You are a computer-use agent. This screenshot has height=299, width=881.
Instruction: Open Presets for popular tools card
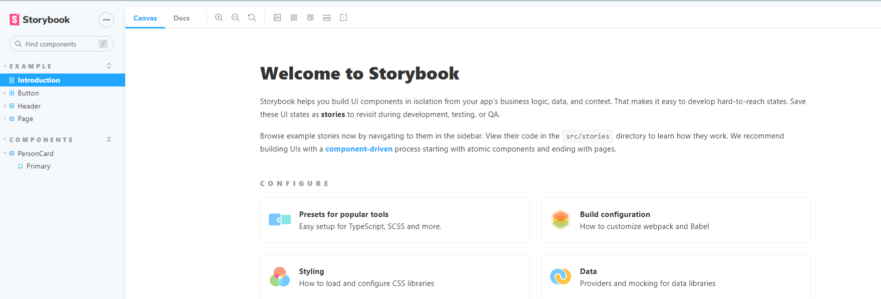pyautogui.click(x=395, y=220)
